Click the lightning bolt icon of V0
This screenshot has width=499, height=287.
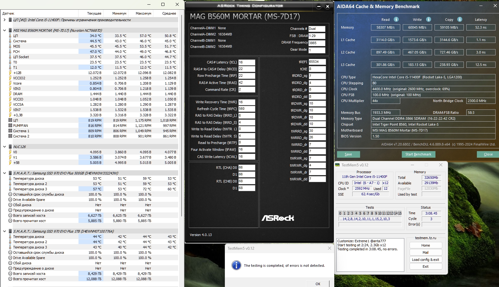pos(10,152)
